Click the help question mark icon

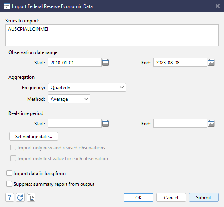10,197
